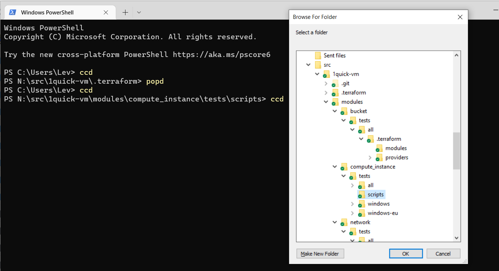Click Cancel in Browse For Folder
The image size is (499, 271).
443,254
